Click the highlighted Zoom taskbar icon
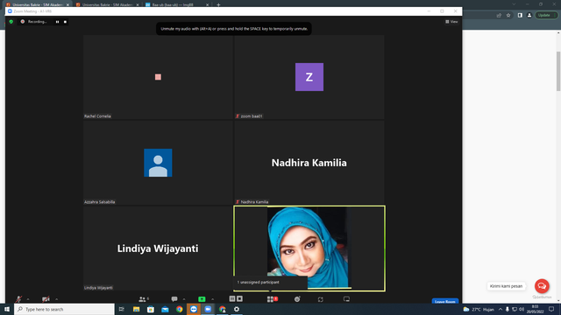This screenshot has width=561, height=315. tap(194, 309)
